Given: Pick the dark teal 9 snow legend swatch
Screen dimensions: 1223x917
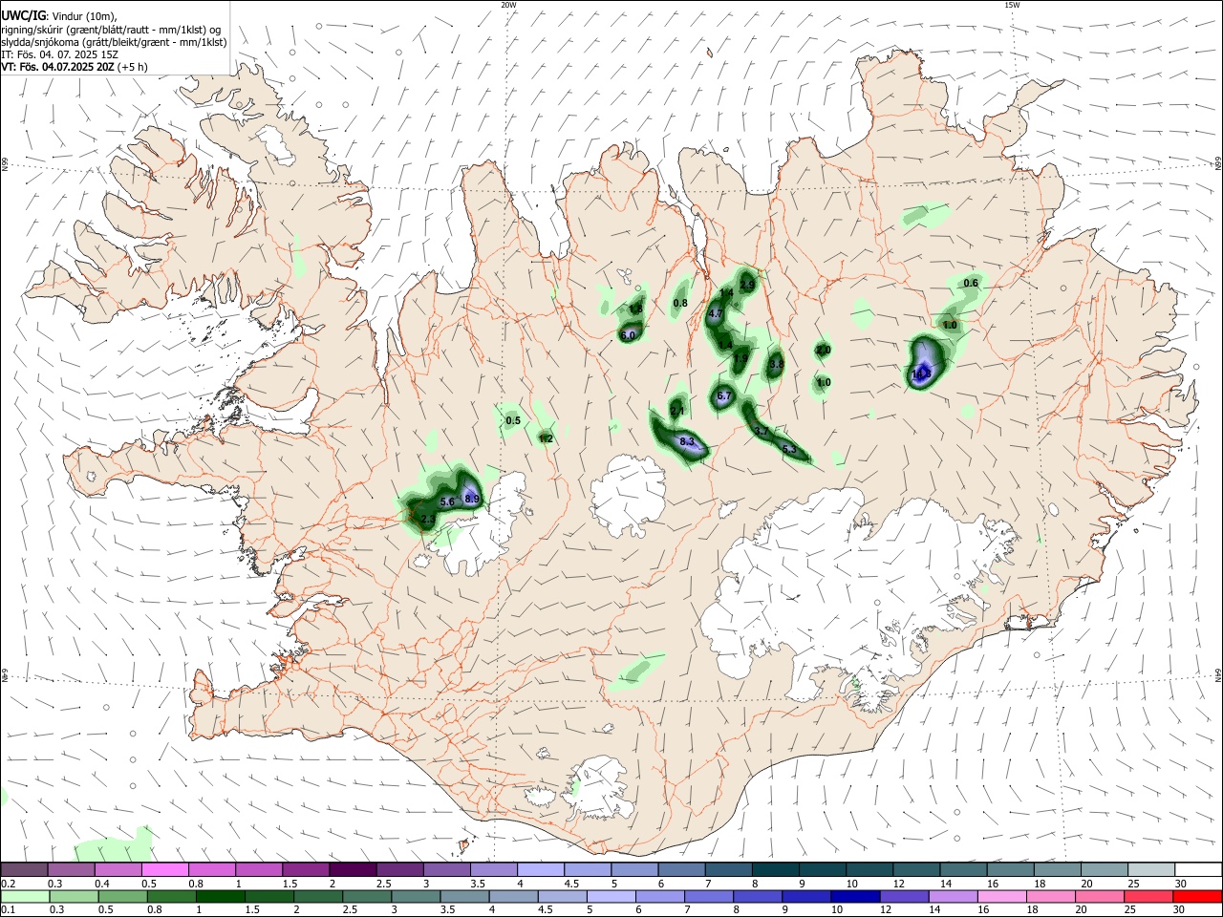Looking at the screenshot, I should coord(821,869).
